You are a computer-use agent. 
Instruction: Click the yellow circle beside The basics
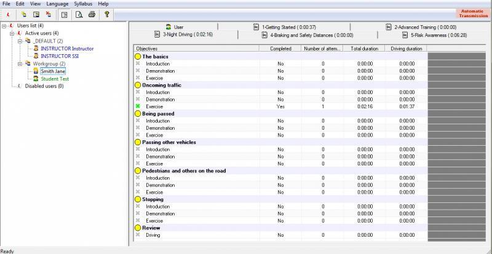tap(137, 57)
